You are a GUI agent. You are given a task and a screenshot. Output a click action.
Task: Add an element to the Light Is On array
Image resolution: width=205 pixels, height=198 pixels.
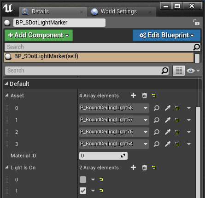[x=133, y=168]
